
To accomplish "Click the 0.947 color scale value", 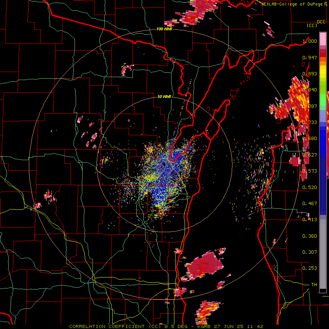I will click(x=310, y=57).
